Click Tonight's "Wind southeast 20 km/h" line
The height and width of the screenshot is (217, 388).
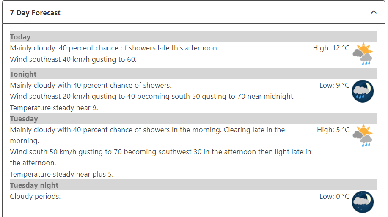[152, 97]
